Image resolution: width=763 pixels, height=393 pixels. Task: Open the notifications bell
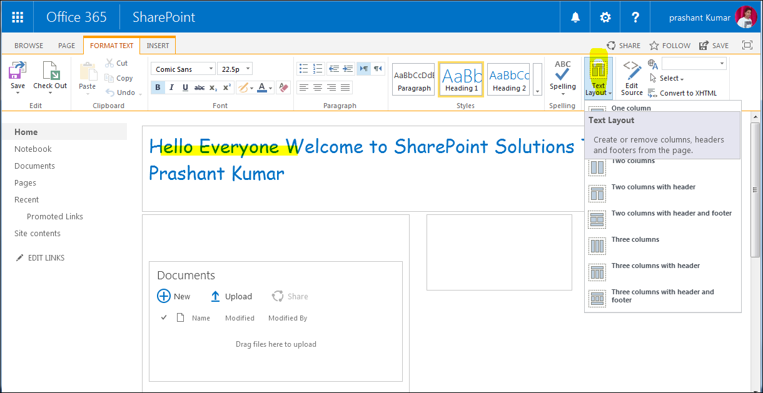pyautogui.click(x=575, y=17)
